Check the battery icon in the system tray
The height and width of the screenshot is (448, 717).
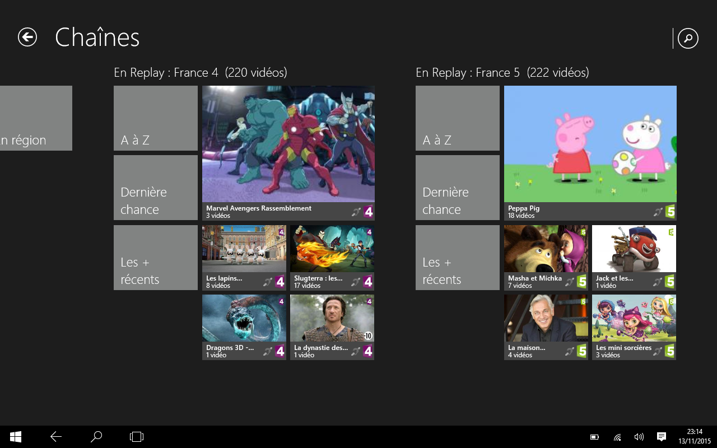tap(595, 437)
